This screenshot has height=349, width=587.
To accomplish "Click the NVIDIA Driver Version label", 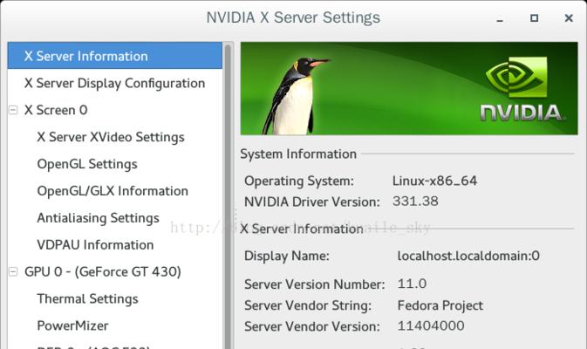I will [312, 202].
